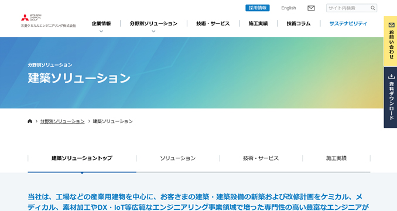Follow the 分野別ソリューション breadcrumb link
This screenshot has width=397, height=211.
click(x=62, y=121)
